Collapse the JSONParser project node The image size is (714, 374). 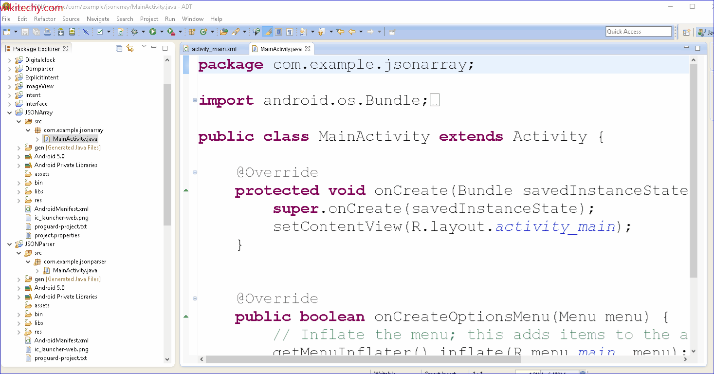tap(9, 244)
